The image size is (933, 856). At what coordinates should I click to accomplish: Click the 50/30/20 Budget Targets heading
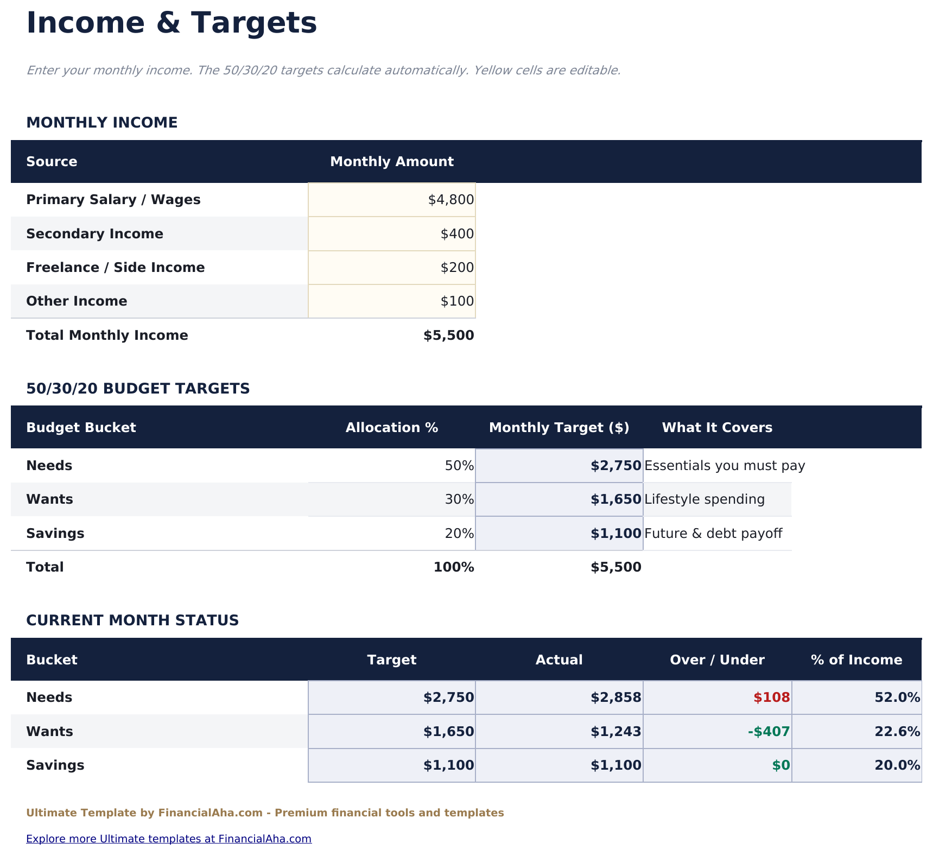point(138,388)
